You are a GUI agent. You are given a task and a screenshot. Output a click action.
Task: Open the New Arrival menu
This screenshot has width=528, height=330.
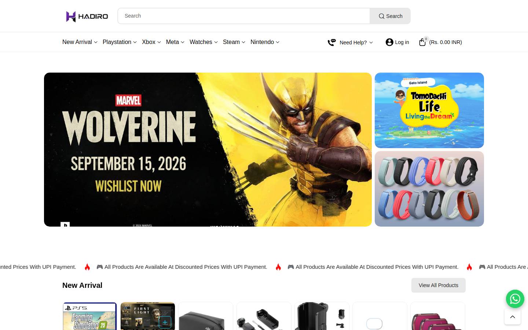80,42
